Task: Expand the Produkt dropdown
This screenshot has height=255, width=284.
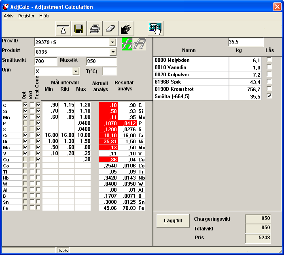Action: tap(112, 52)
